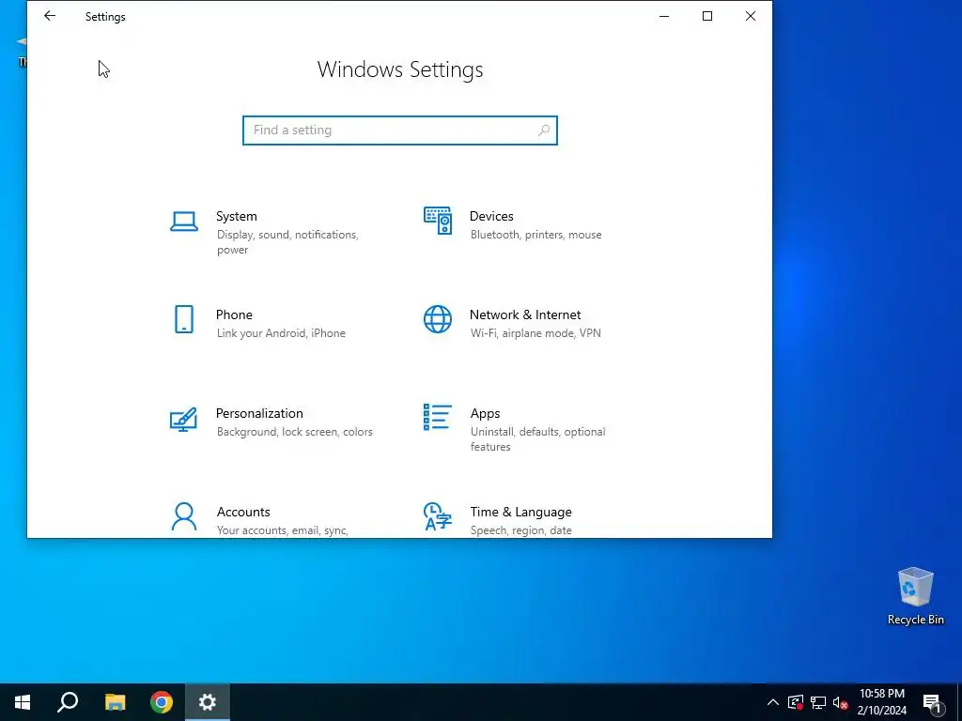
Task: Open the Devices settings title
Action: [491, 217]
